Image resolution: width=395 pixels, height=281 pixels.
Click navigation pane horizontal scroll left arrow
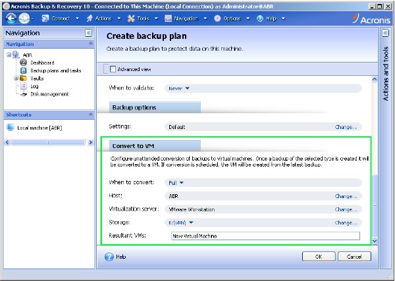7,143
